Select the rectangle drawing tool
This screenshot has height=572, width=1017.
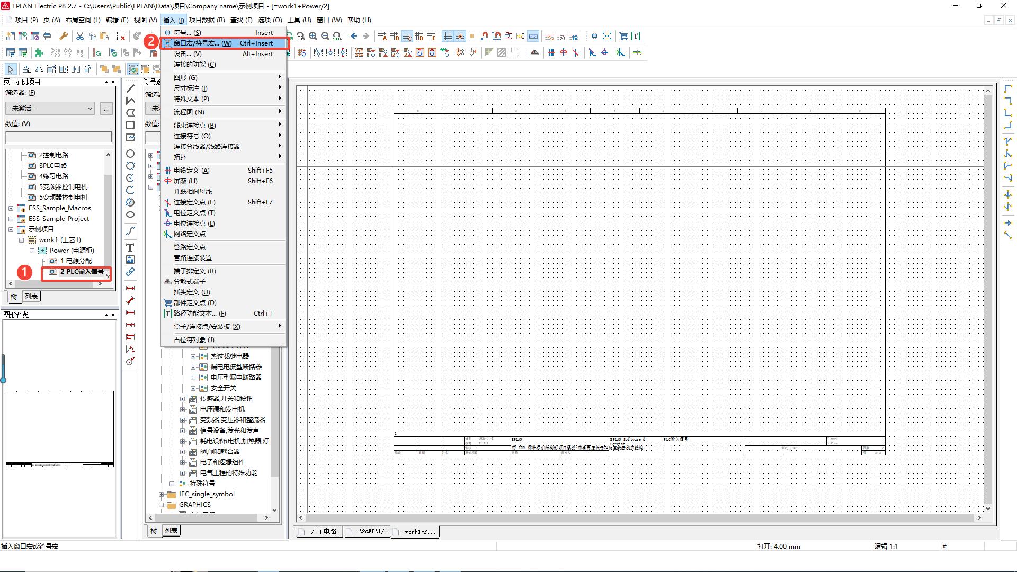point(130,125)
